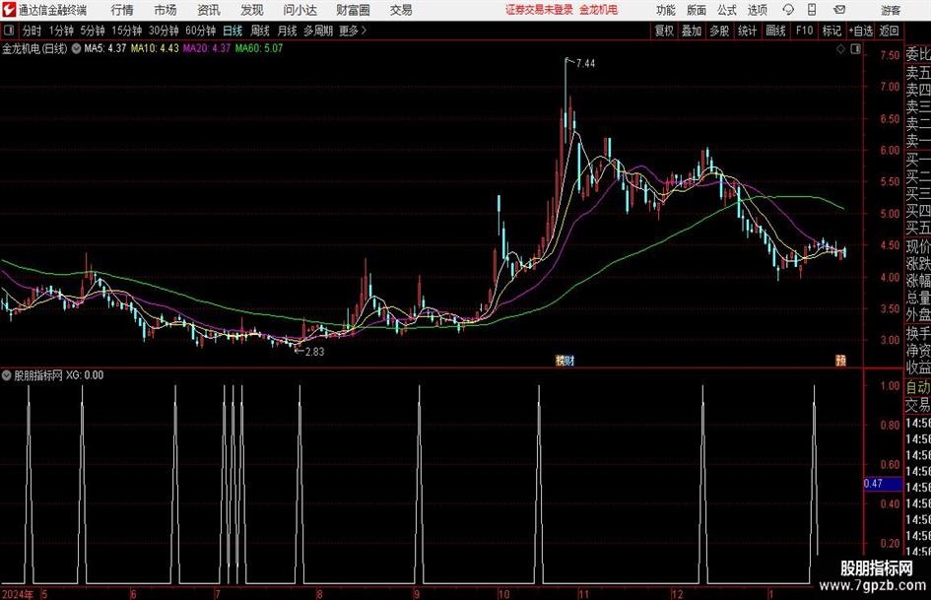Click the 画线 drawing tool button
This screenshot has height=600, width=931.
point(775,31)
